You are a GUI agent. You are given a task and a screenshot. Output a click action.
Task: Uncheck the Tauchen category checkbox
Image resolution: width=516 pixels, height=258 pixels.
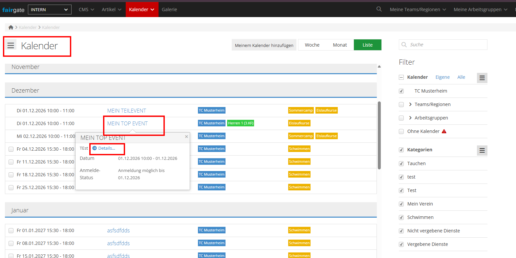pyautogui.click(x=401, y=163)
